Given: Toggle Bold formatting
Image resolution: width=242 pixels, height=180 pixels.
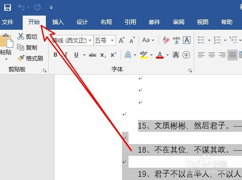Looking at the screenshot, I should 55,55.
